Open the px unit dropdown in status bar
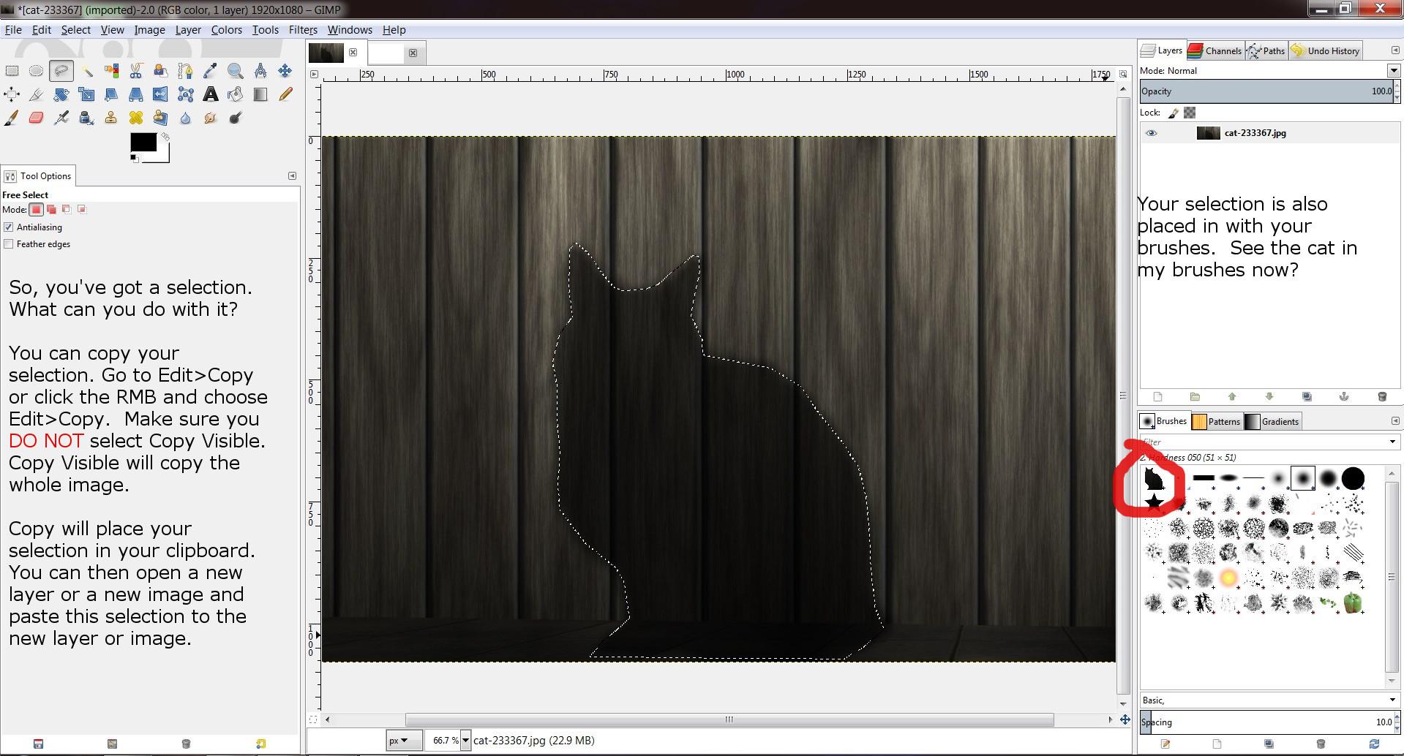 point(405,741)
